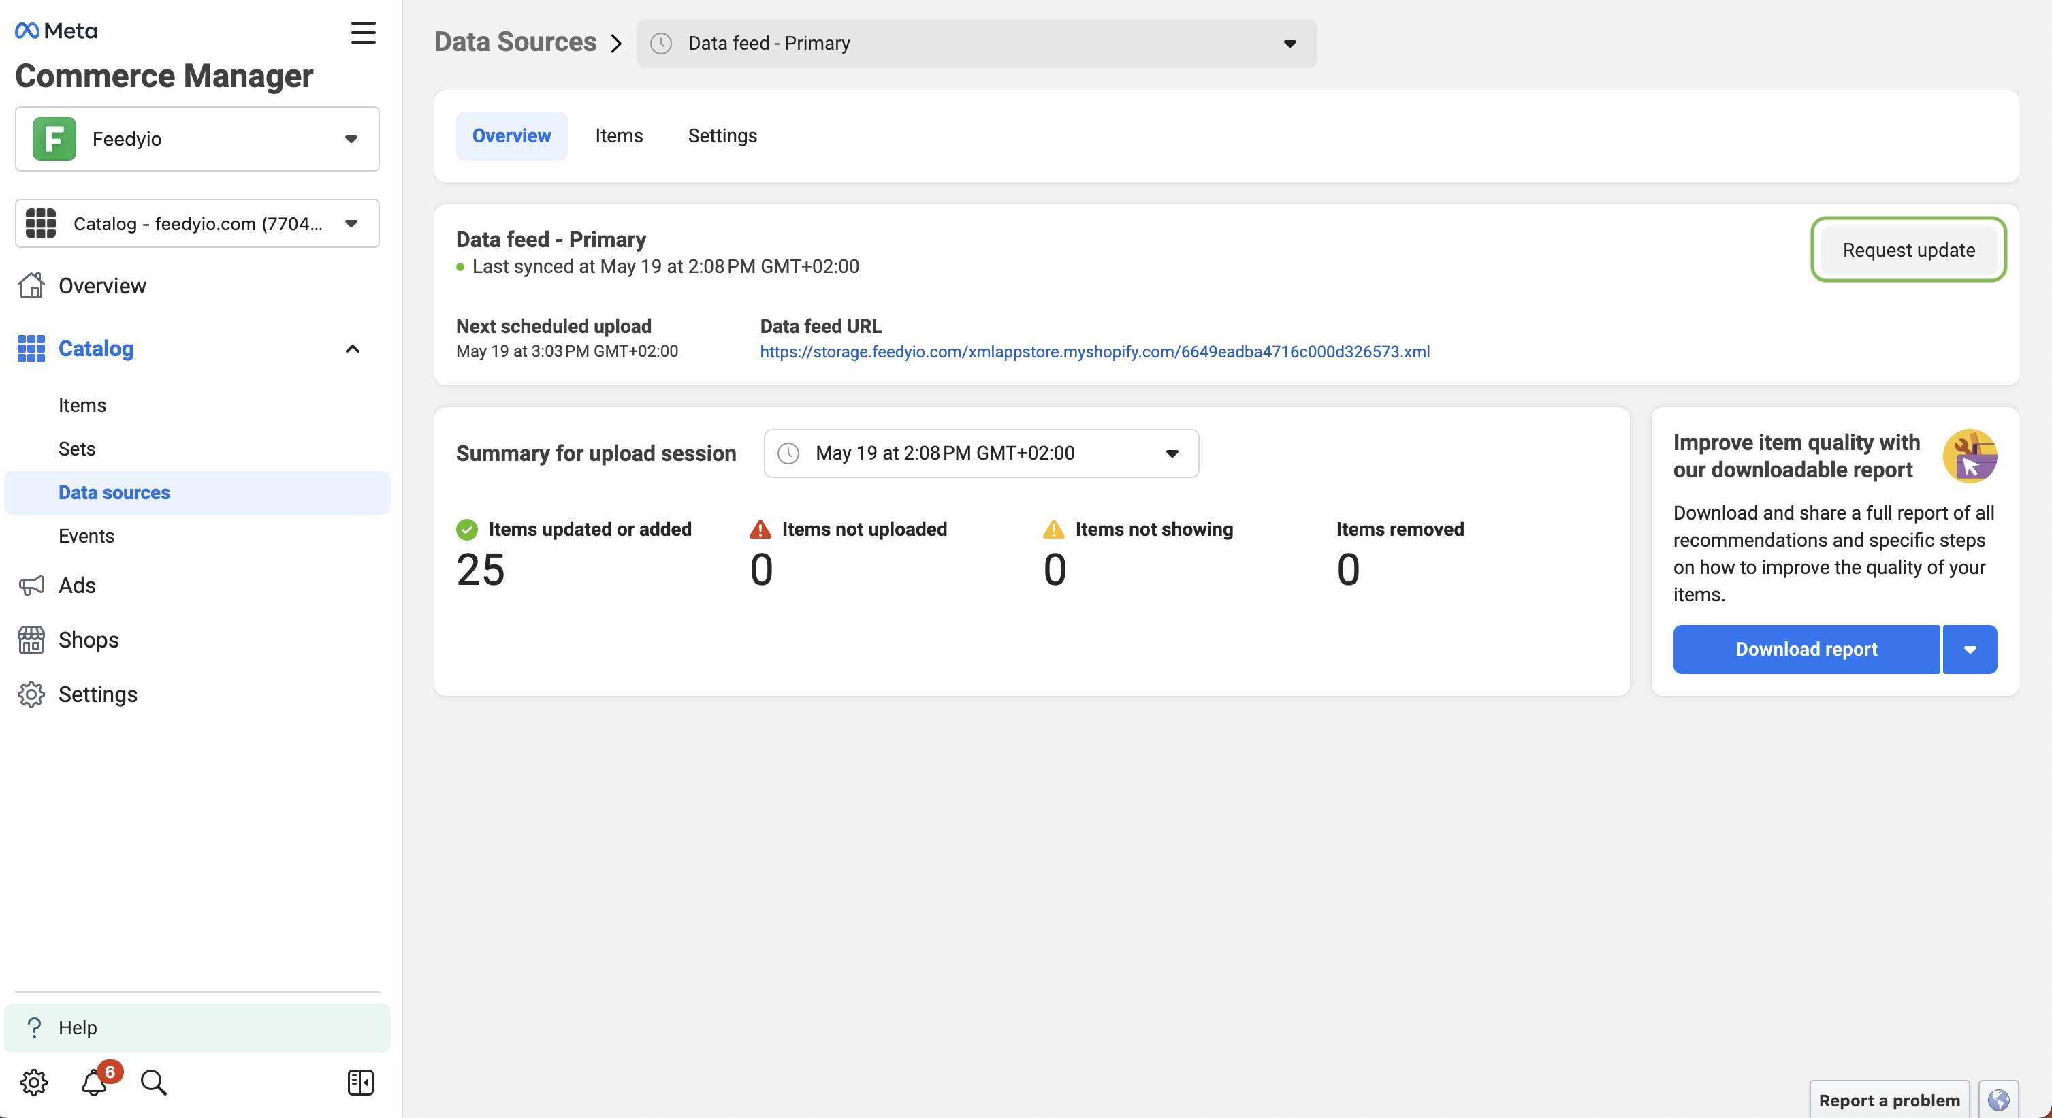
Task: Click the clock icon in Data feed selector
Action: 661,43
